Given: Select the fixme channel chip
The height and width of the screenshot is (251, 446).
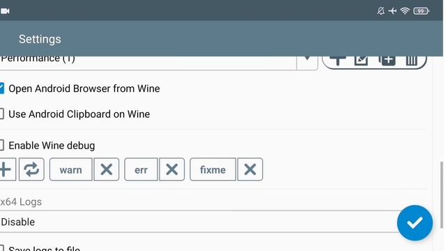Looking at the screenshot, I should tap(213, 169).
